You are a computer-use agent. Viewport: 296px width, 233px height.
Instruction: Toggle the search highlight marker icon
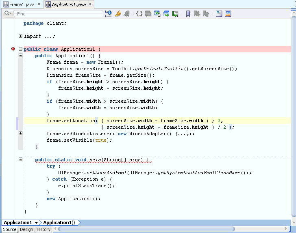coord(118,13)
